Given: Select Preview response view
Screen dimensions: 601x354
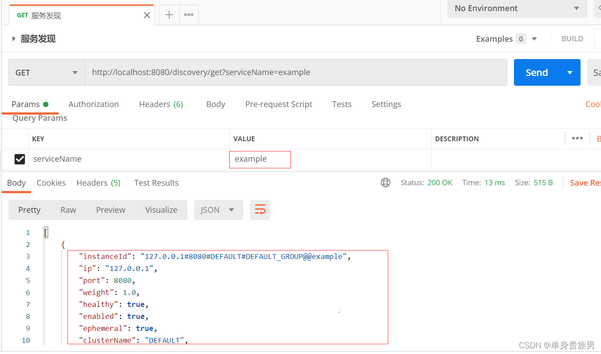Looking at the screenshot, I should pyautogui.click(x=111, y=210).
